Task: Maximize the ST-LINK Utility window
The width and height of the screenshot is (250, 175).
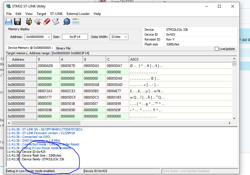Action: [x=219, y=6]
